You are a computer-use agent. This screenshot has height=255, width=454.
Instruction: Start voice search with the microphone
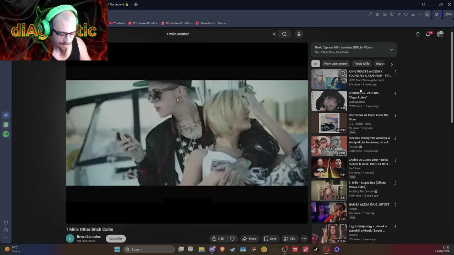point(299,34)
